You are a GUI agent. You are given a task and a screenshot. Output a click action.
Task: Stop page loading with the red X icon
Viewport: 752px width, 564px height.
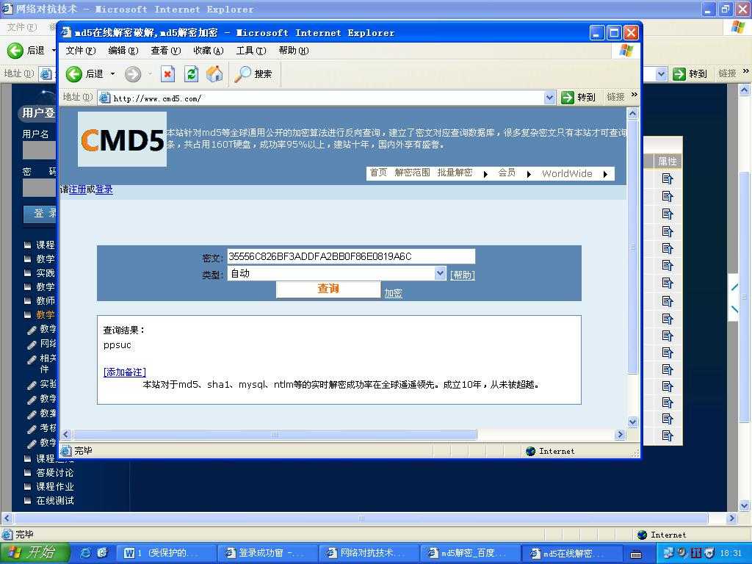[x=167, y=74]
